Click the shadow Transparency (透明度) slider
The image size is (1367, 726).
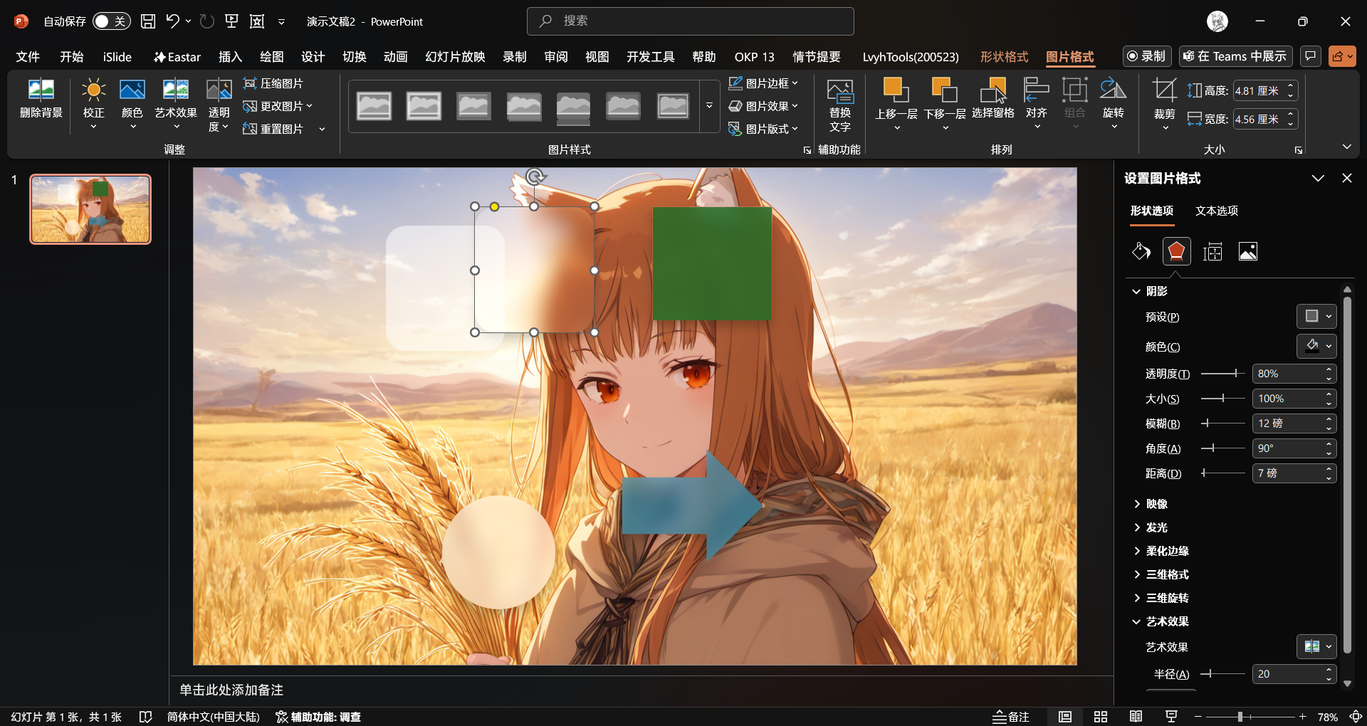click(x=1222, y=374)
